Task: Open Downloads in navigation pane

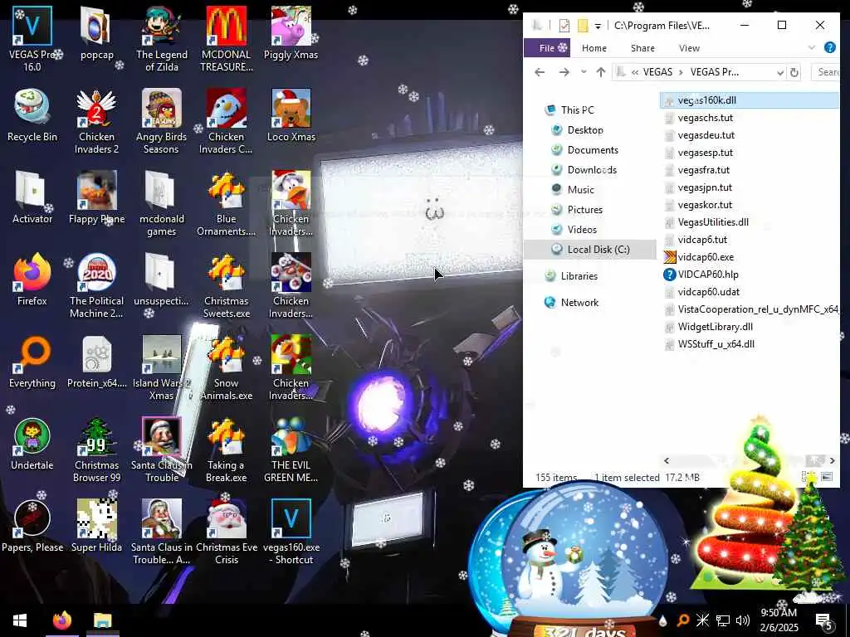Action: pos(592,169)
